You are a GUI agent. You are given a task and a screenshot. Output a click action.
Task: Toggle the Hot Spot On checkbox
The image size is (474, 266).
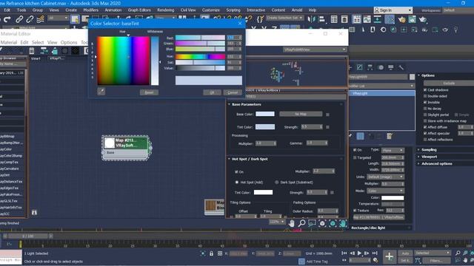(236, 172)
